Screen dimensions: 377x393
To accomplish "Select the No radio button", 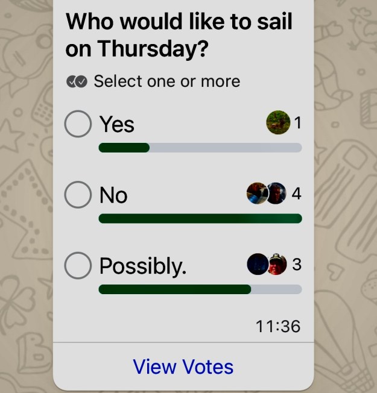I will click(78, 195).
